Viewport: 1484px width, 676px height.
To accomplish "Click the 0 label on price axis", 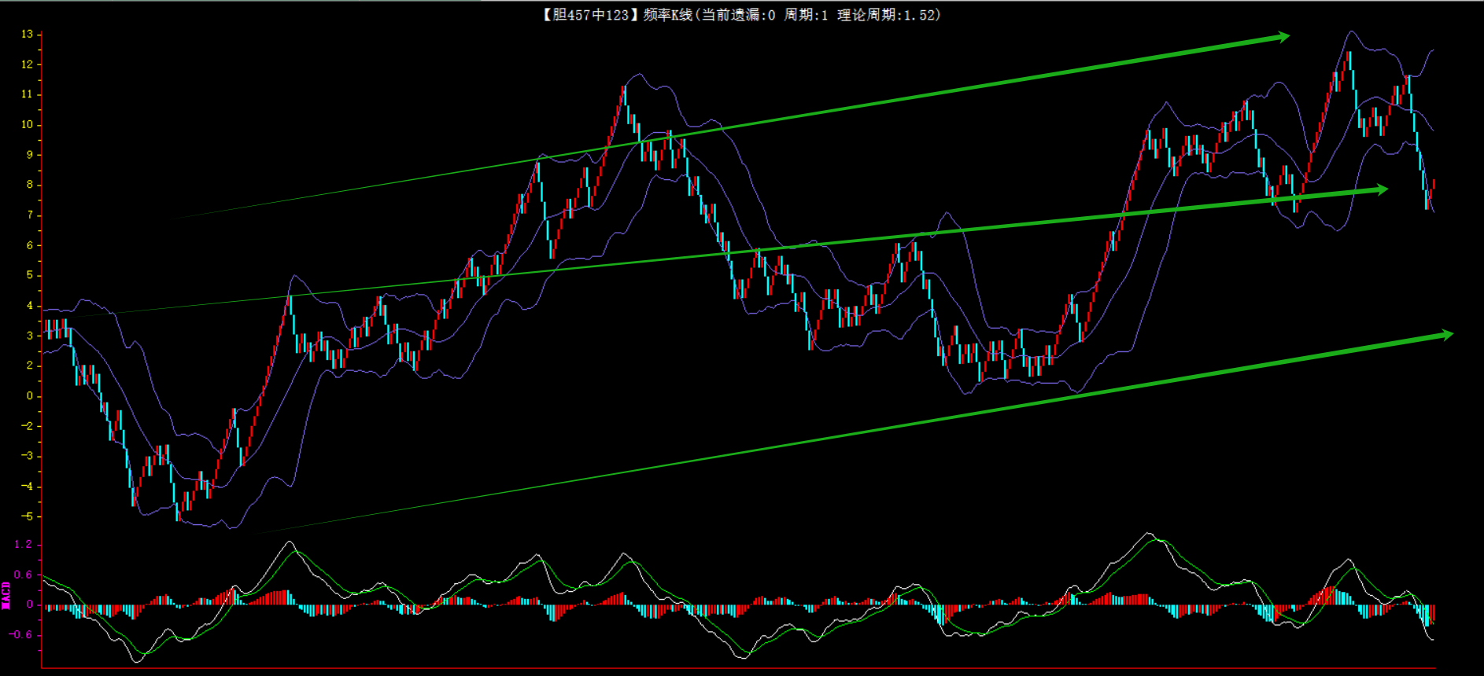I will click(30, 395).
